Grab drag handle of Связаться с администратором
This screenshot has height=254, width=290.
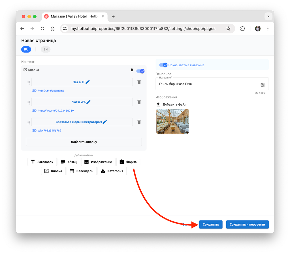pos(29,123)
